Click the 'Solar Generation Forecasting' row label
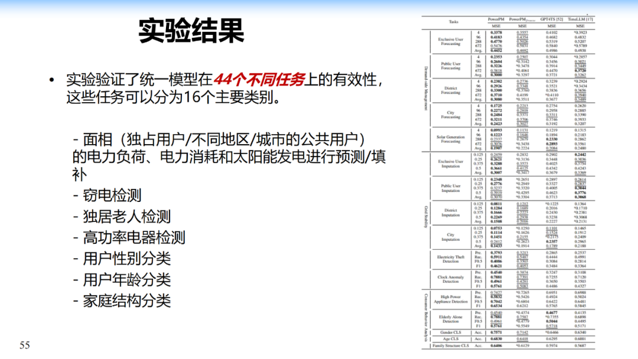The height and width of the screenshot is (359, 638). [x=450, y=139]
